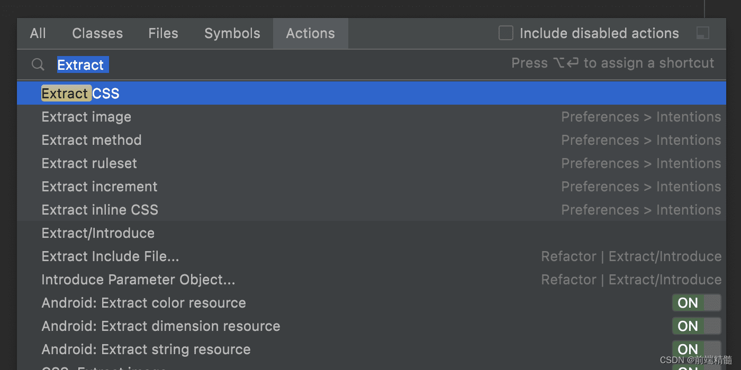This screenshot has height=370, width=741.
Task: Select the Symbols tab
Action: point(232,33)
